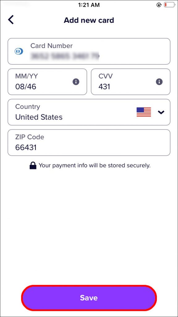This screenshot has height=317, width=178.
Task: Open the CVV security code info tooltip
Action: [159, 82]
